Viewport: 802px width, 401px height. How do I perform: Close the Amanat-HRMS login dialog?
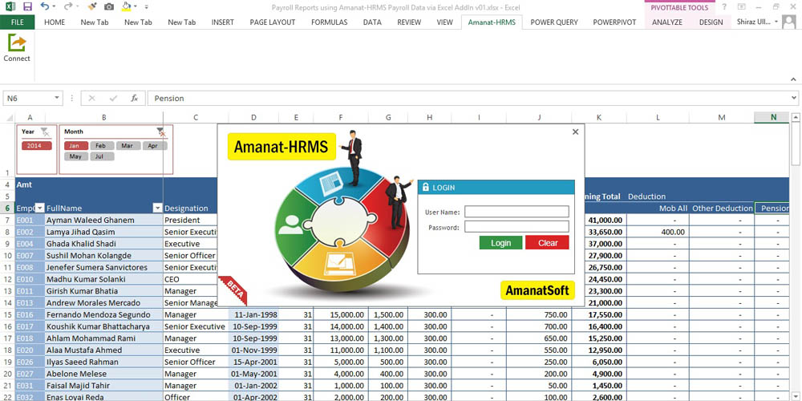pyautogui.click(x=575, y=132)
